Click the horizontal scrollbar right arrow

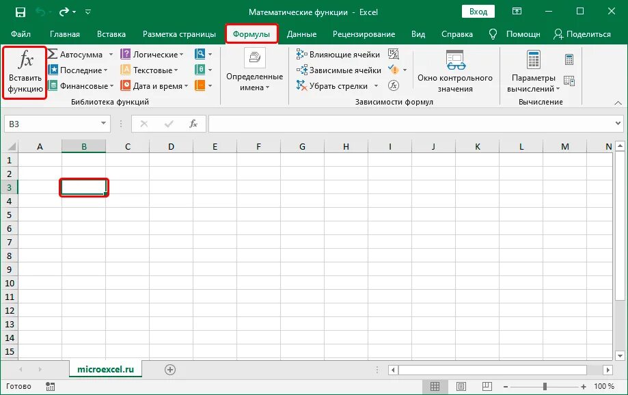click(608, 370)
